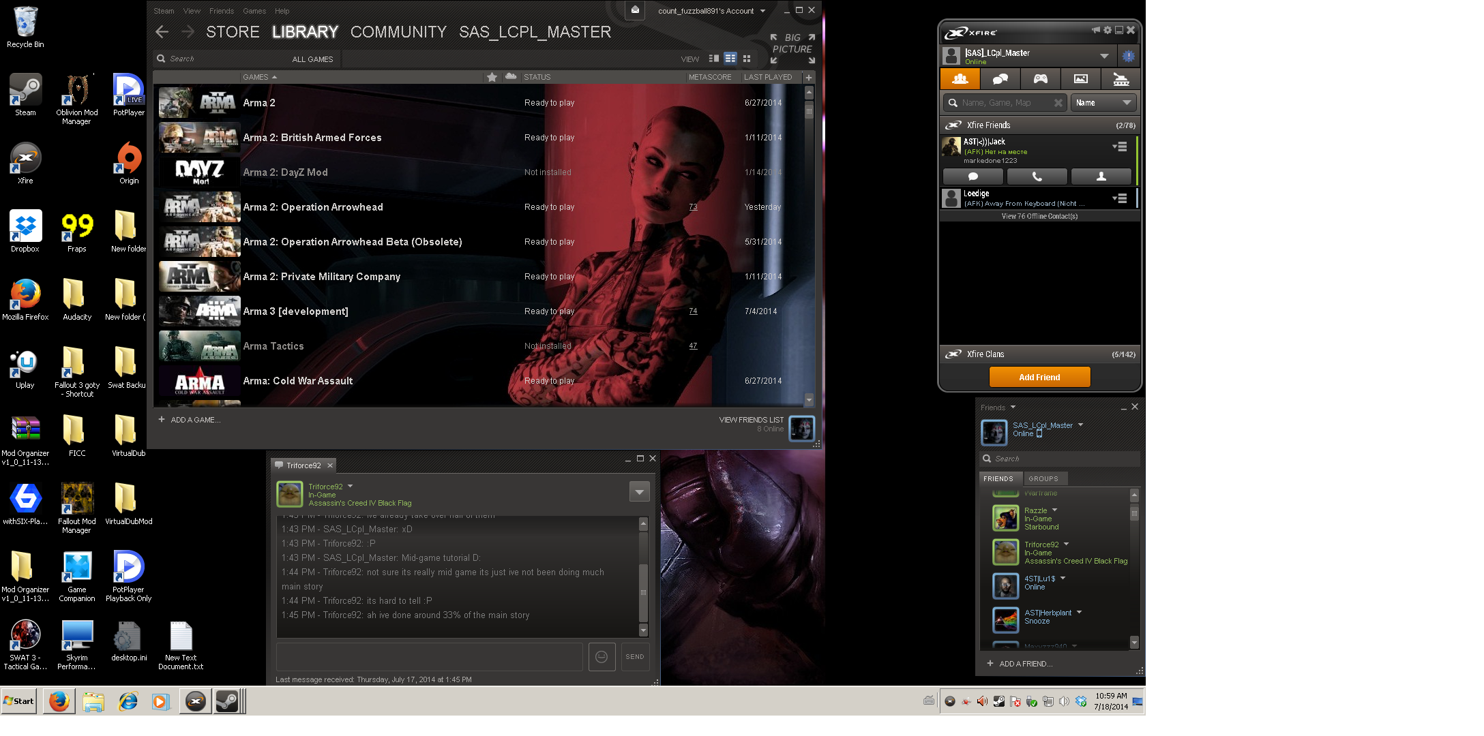The height and width of the screenshot is (736, 1484).
Task: Go to STORE tab in Steam
Action: click(x=233, y=32)
